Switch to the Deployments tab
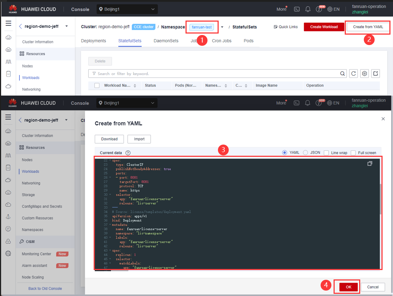The height and width of the screenshot is (296, 393). click(x=94, y=41)
